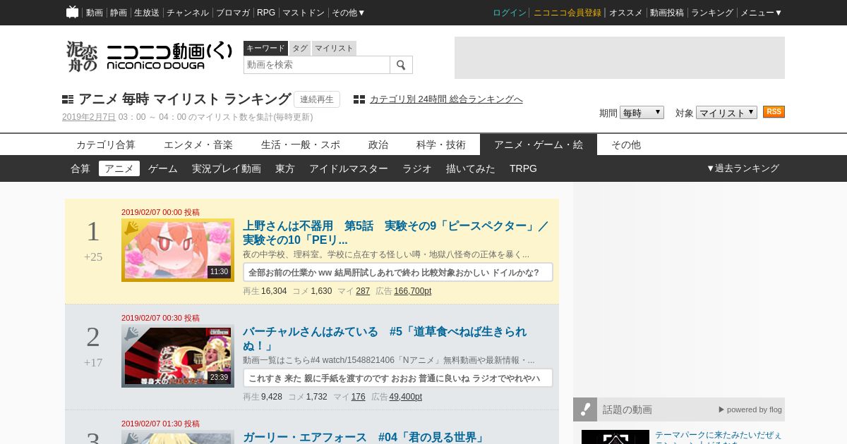847x444 pixels.
Task: Click the 連続再生 button
Action: (317, 99)
